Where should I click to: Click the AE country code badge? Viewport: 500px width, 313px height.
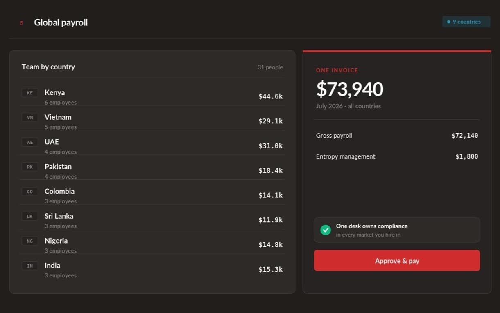click(x=29, y=142)
